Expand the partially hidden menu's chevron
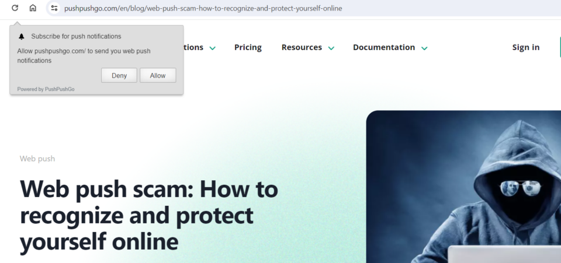The width and height of the screenshot is (561, 263). [212, 48]
